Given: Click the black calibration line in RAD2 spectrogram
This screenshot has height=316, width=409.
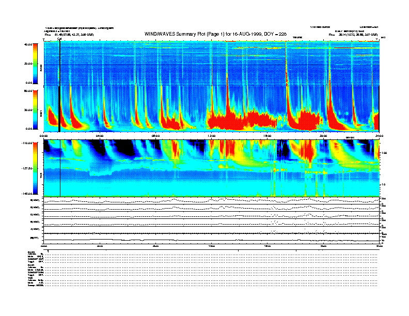Looking at the screenshot, I should click(x=60, y=64).
